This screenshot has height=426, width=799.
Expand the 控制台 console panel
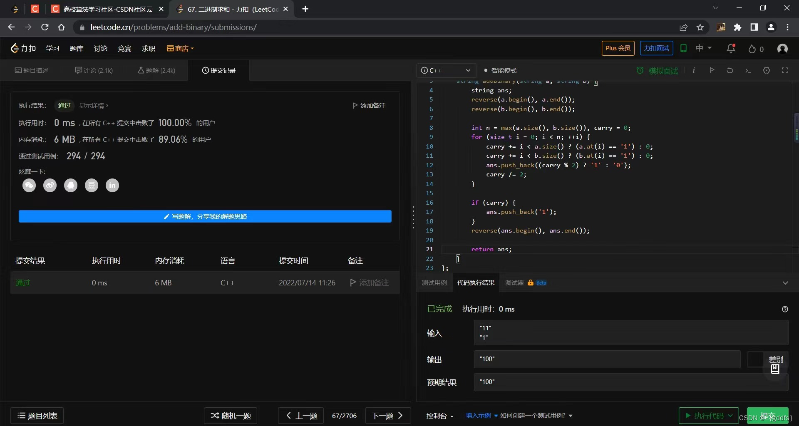tap(440, 416)
